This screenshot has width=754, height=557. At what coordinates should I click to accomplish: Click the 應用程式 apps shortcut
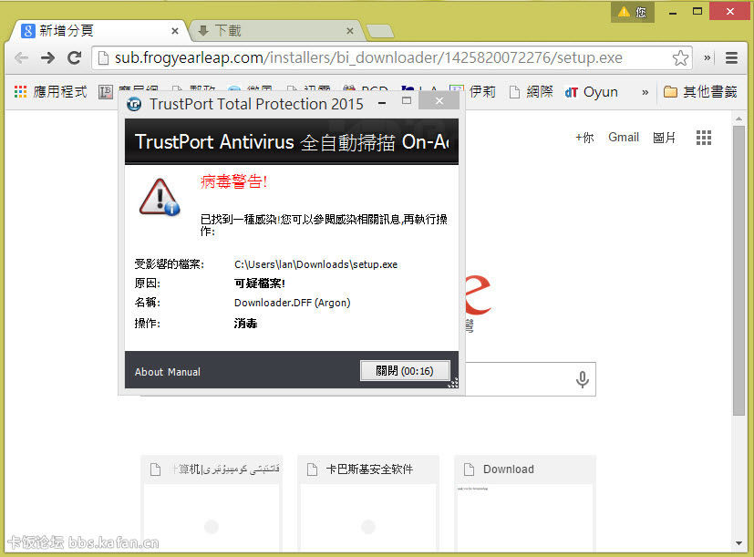click(x=51, y=92)
